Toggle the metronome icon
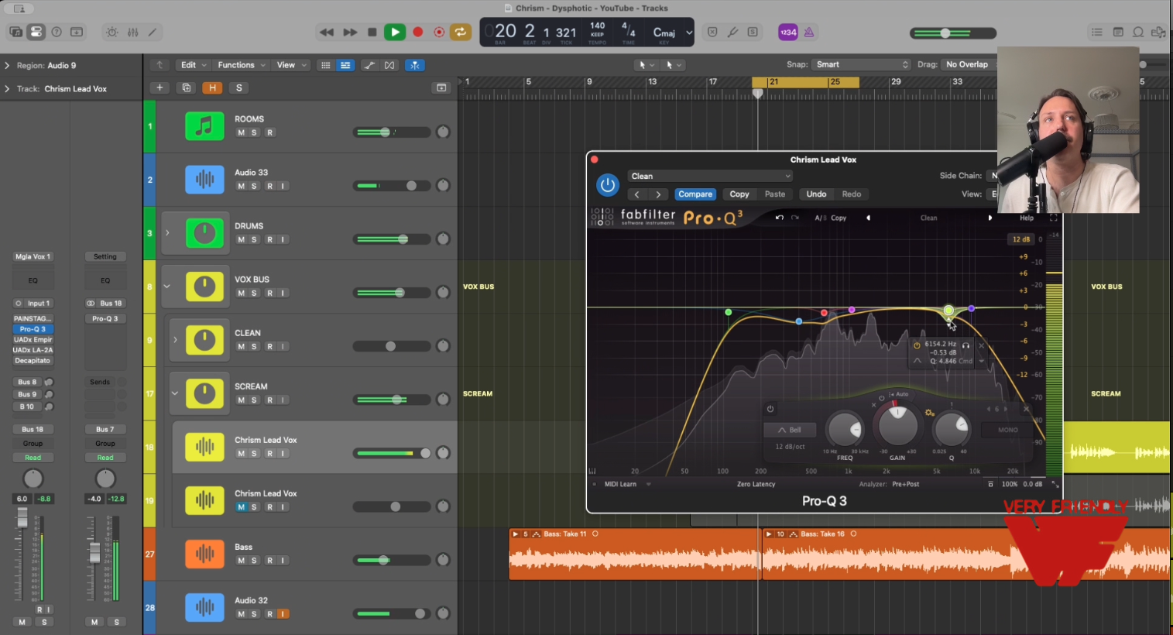 pyautogui.click(x=809, y=32)
